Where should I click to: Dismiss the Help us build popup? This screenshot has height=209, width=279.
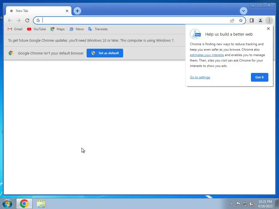pos(268,29)
